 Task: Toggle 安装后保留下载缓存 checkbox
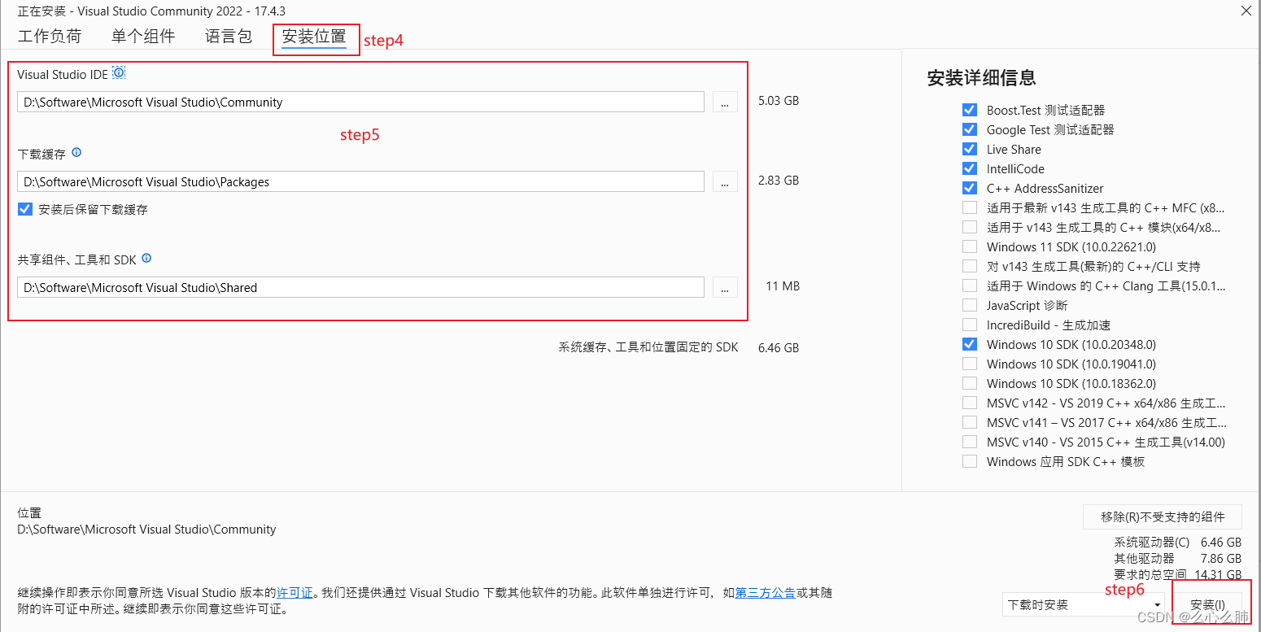click(x=25, y=209)
